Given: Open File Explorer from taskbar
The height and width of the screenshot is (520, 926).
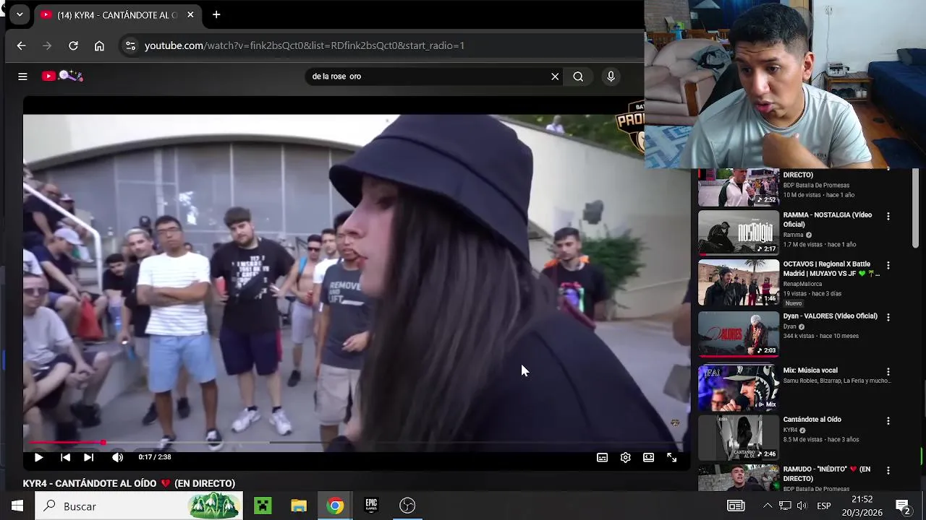Looking at the screenshot, I should [x=299, y=506].
